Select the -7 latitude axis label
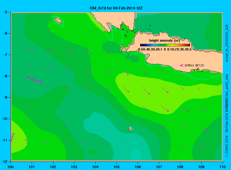 tap(5, 55)
